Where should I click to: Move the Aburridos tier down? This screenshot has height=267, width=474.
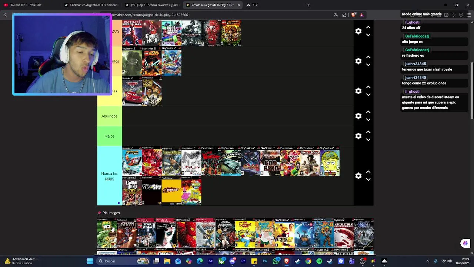(x=368, y=120)
